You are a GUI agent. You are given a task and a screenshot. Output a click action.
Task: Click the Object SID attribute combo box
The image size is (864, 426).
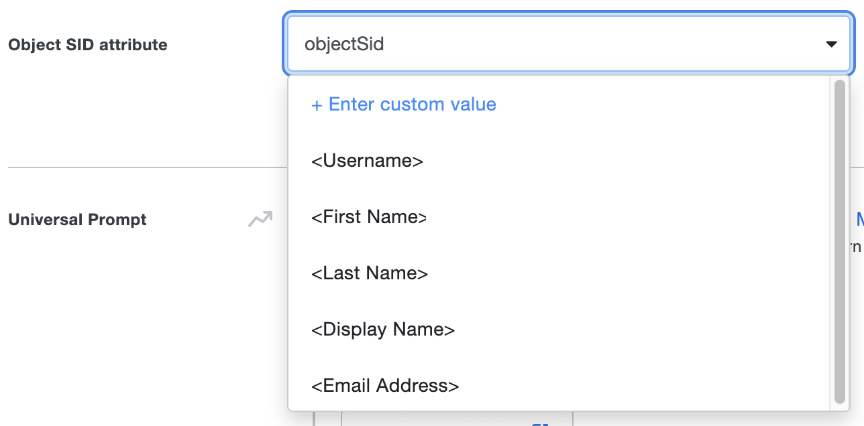570,44
